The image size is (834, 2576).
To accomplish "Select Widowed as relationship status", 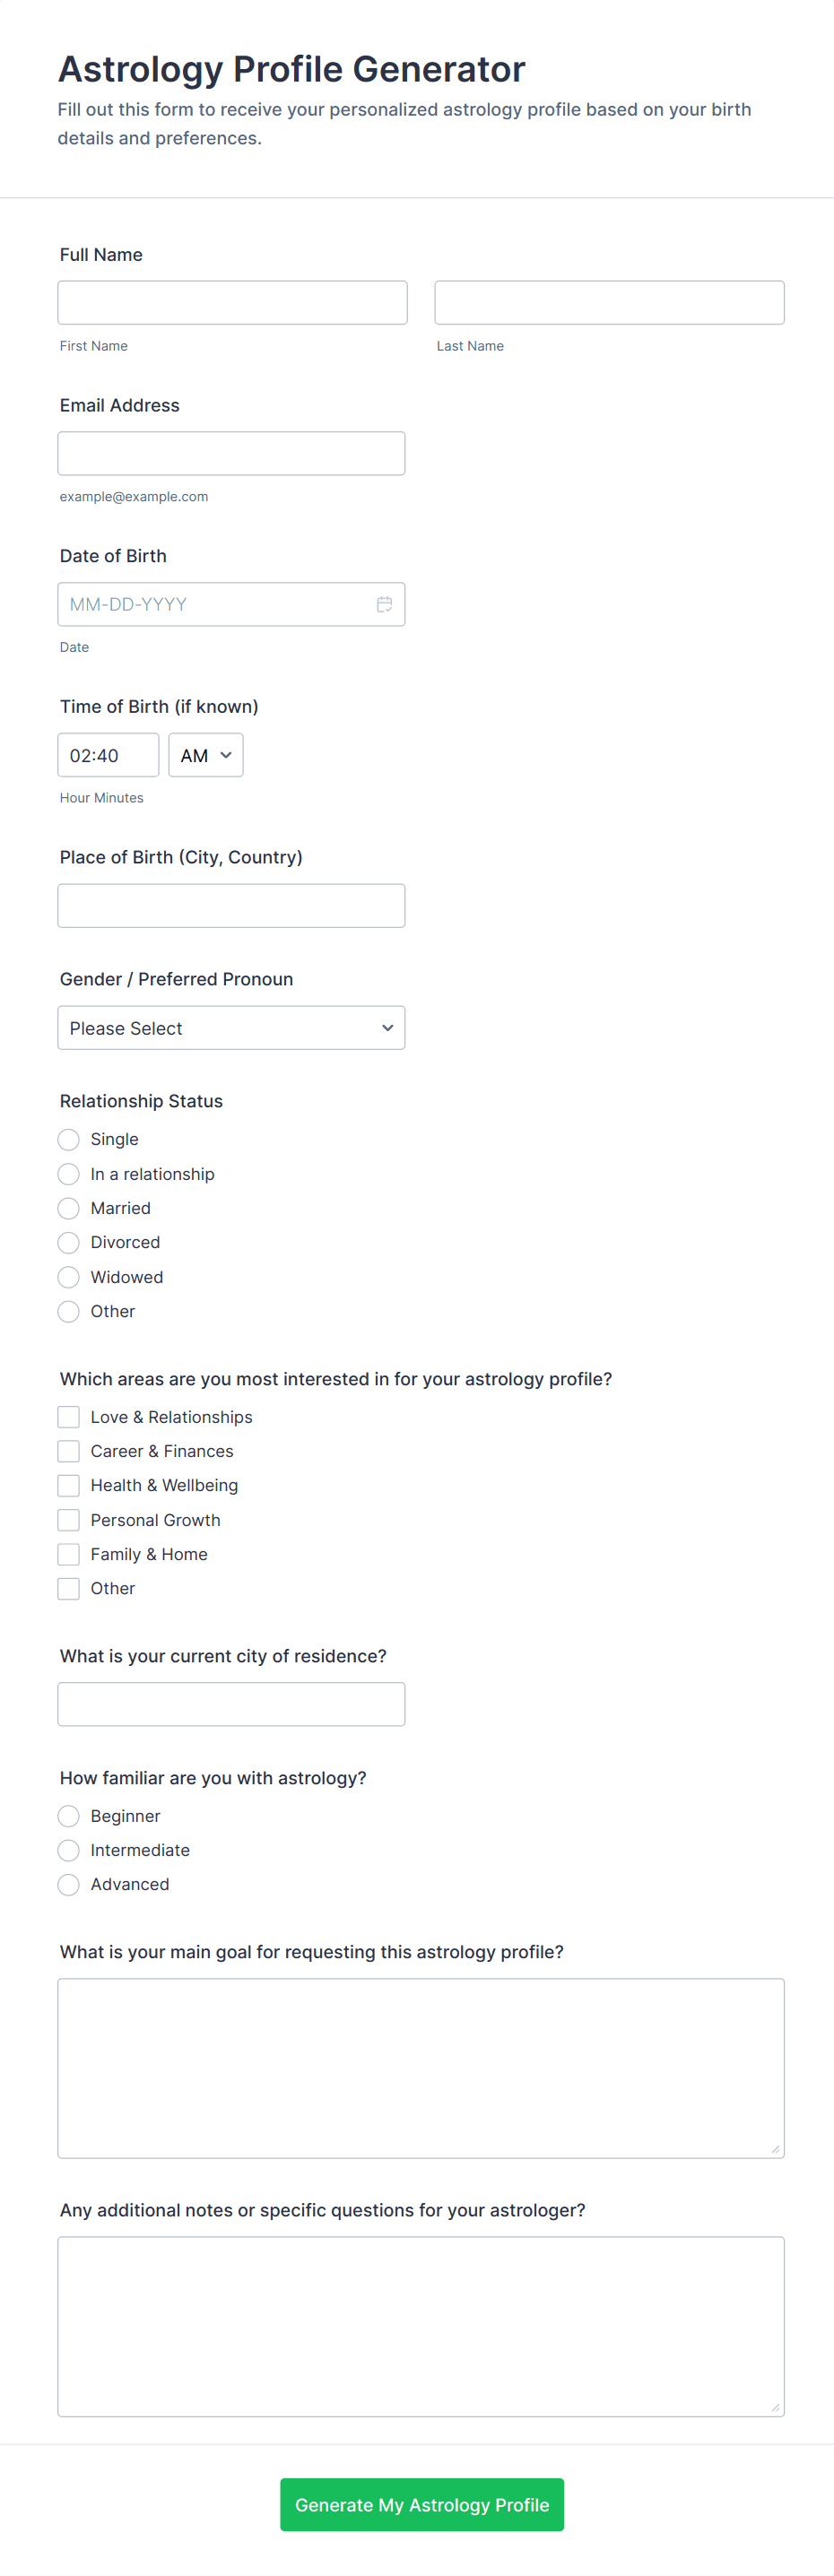I will pos(69,1277).
